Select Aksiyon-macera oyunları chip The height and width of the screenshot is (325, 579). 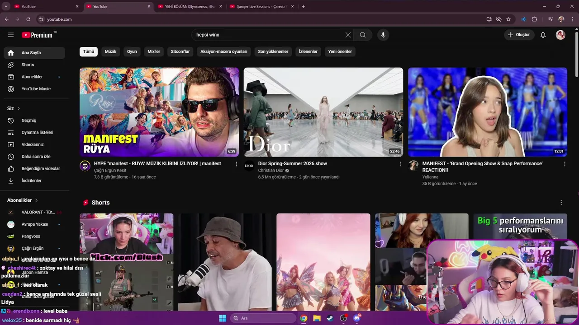pos(224,51)
